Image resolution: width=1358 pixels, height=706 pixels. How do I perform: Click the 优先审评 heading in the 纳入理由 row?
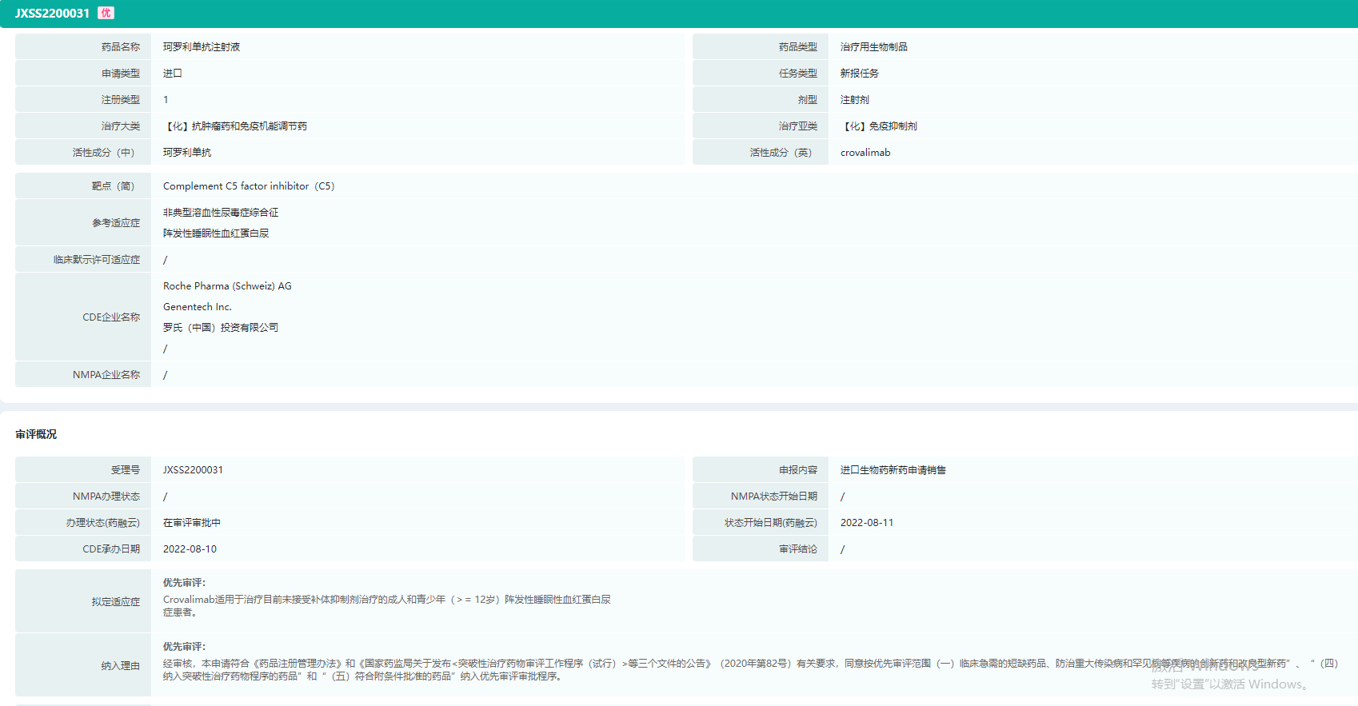pos(184,647)
